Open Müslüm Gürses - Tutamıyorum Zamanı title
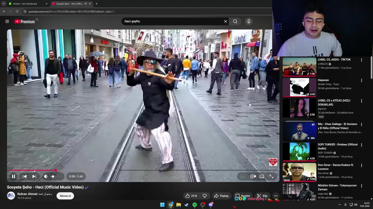373x209 pixels. (x=337, y=187)
